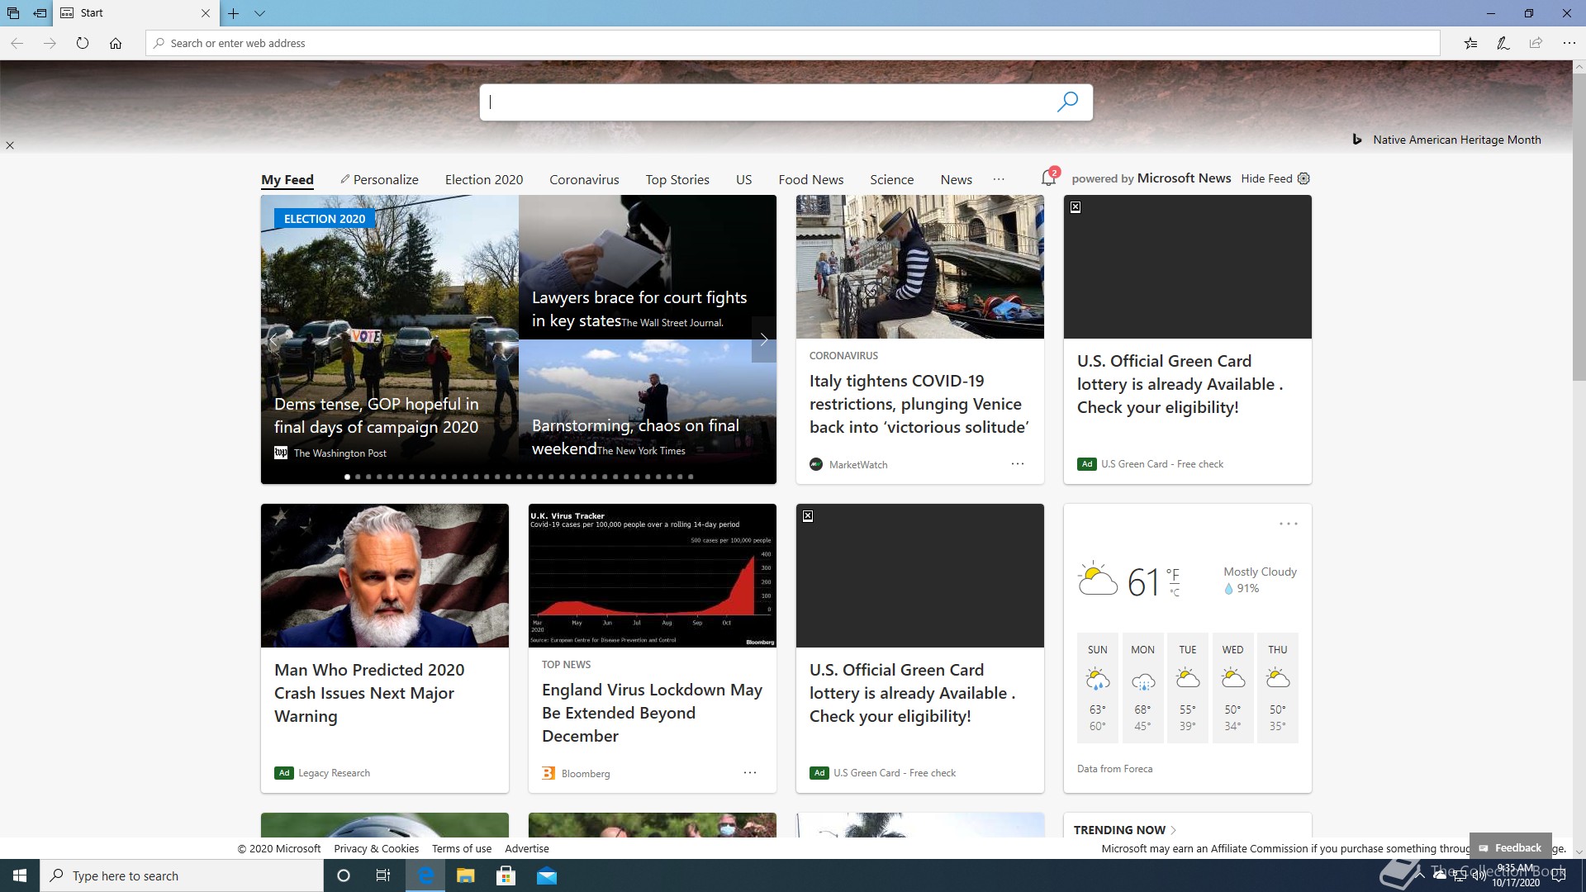Refresh the page
The width and height of the screenshot is (1586, 892).
[83, 43]
